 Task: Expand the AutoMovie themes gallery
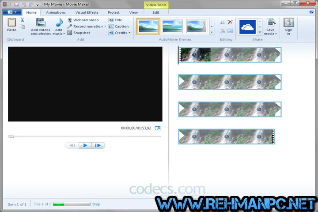tap(212, 32)
